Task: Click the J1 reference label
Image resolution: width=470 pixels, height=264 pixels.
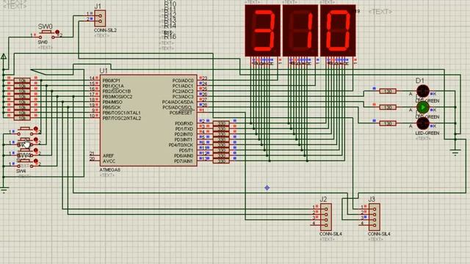Action: (98, 7)
